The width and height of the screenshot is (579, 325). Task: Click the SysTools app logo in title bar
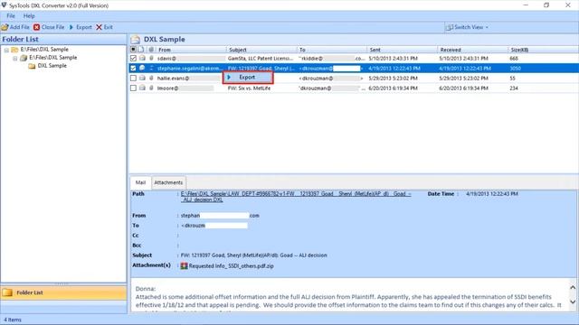point(4,5)
